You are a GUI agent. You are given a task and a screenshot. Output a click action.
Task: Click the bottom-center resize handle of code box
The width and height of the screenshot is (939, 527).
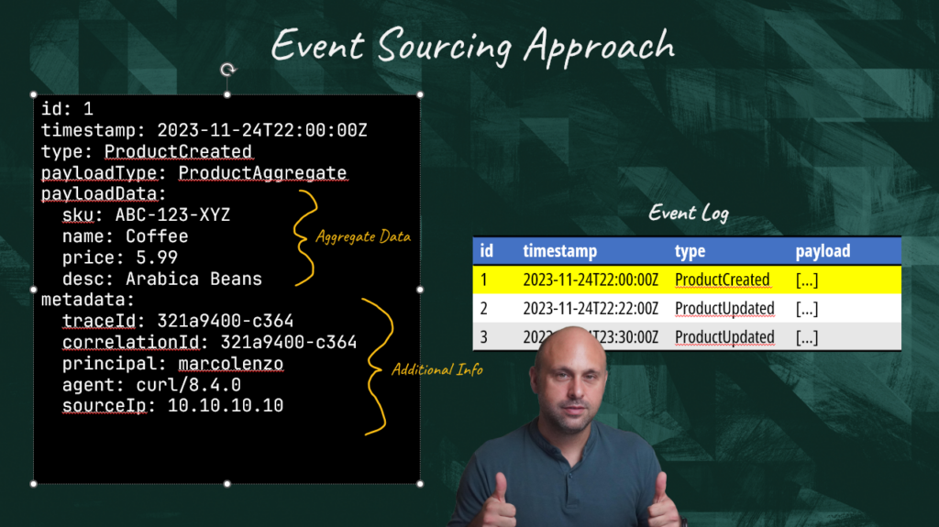click(227, 484)
